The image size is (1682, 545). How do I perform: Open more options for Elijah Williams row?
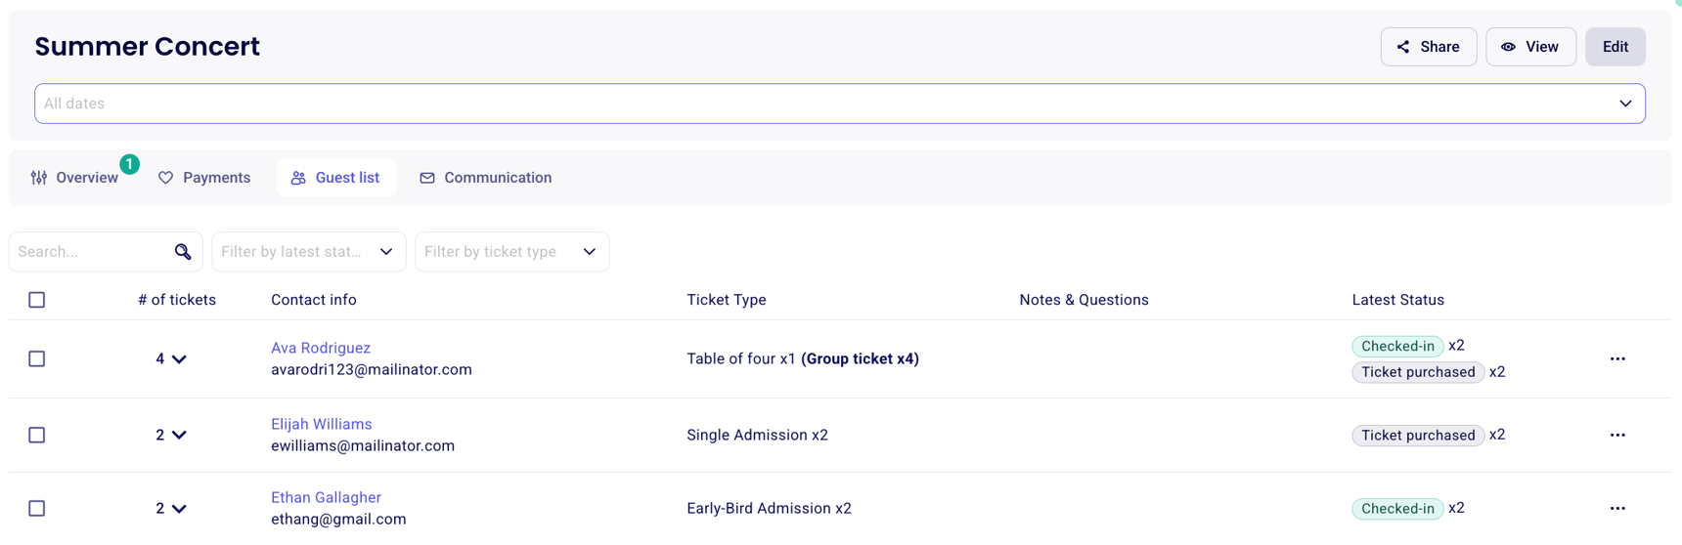click(1617, 435)
